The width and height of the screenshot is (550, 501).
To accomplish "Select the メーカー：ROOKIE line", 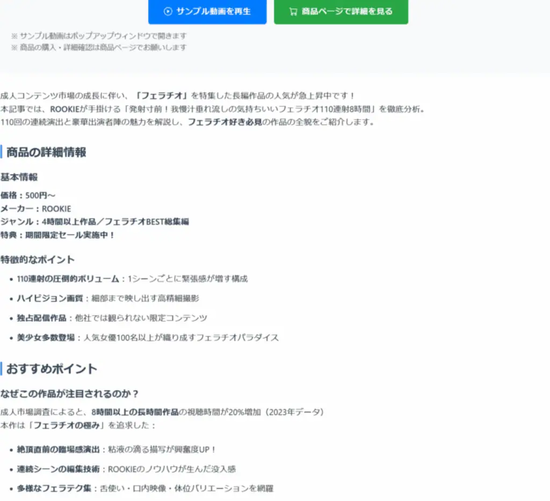I will pyautogui.click(x=35, y=209).
